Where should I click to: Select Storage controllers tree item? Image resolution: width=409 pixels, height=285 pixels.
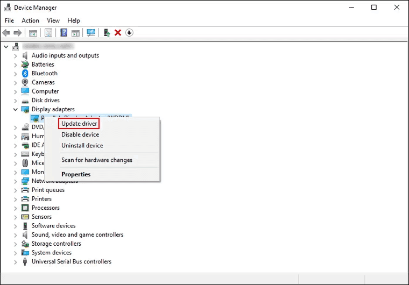(57, 244)
